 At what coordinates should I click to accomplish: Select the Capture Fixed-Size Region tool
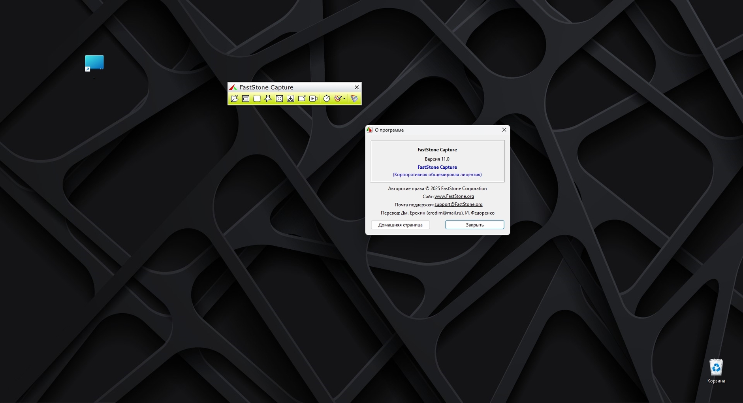point(302,98)
